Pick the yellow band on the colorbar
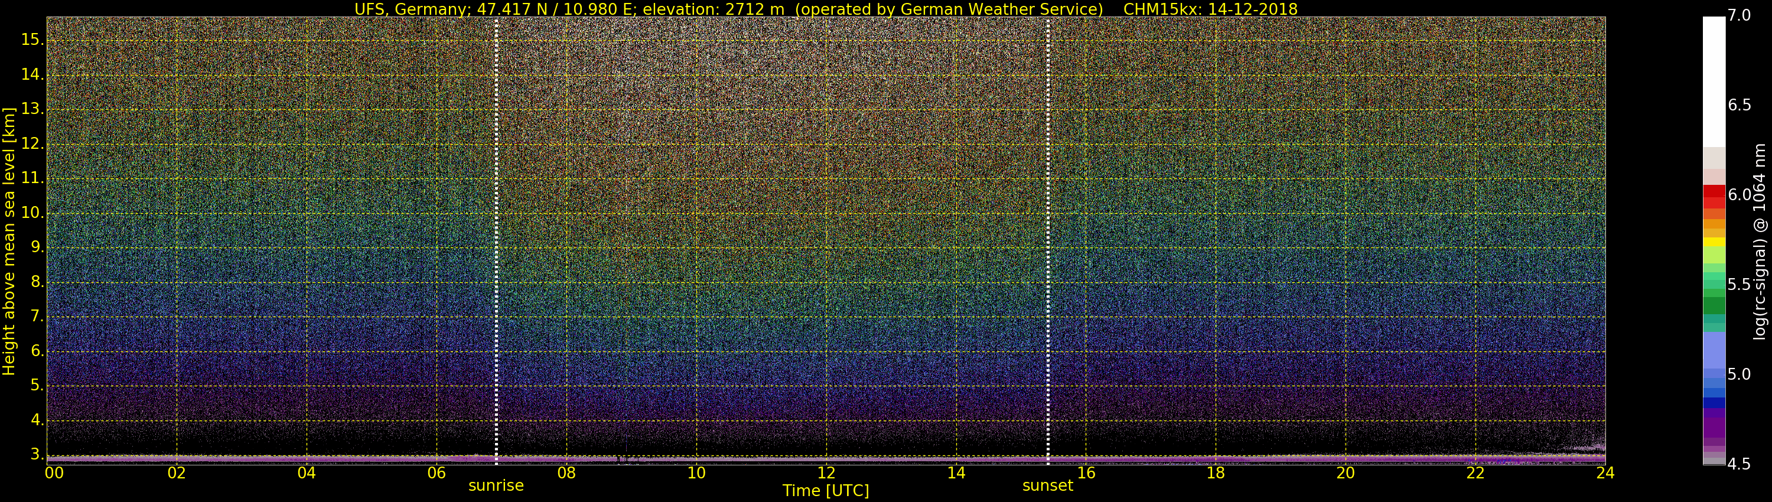 coord(1714,242)
